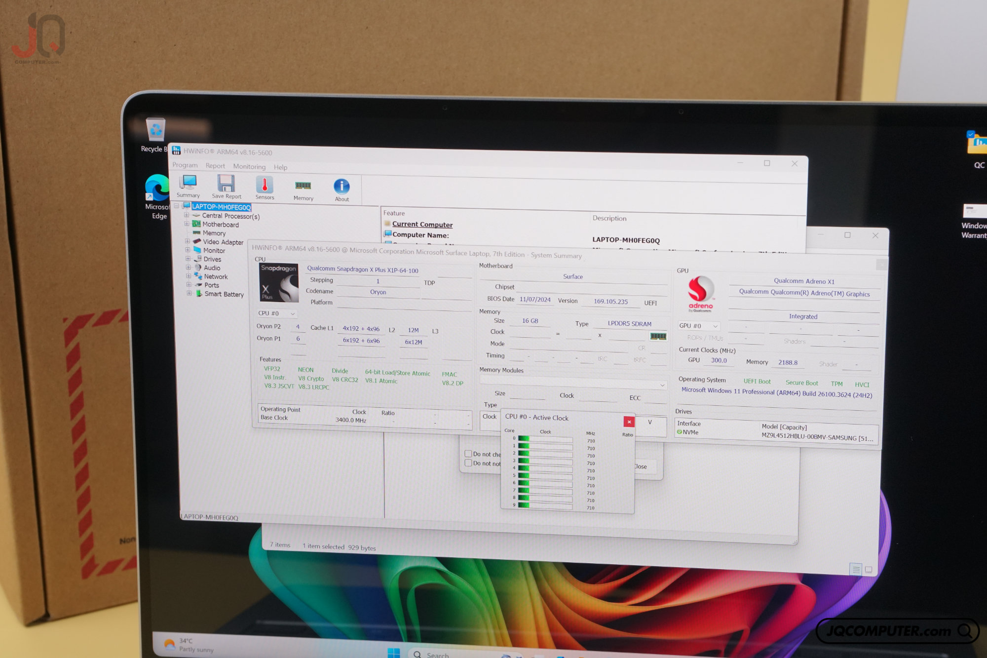
Task: Open the Help menu
Action: click(280, 167)
